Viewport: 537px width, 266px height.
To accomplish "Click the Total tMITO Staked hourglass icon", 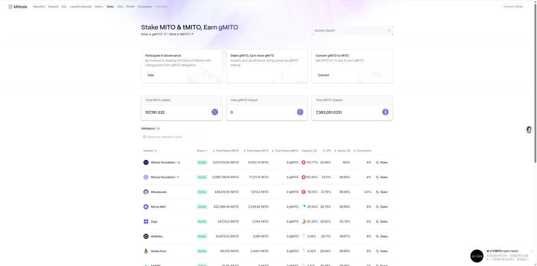I will [385, 112].
